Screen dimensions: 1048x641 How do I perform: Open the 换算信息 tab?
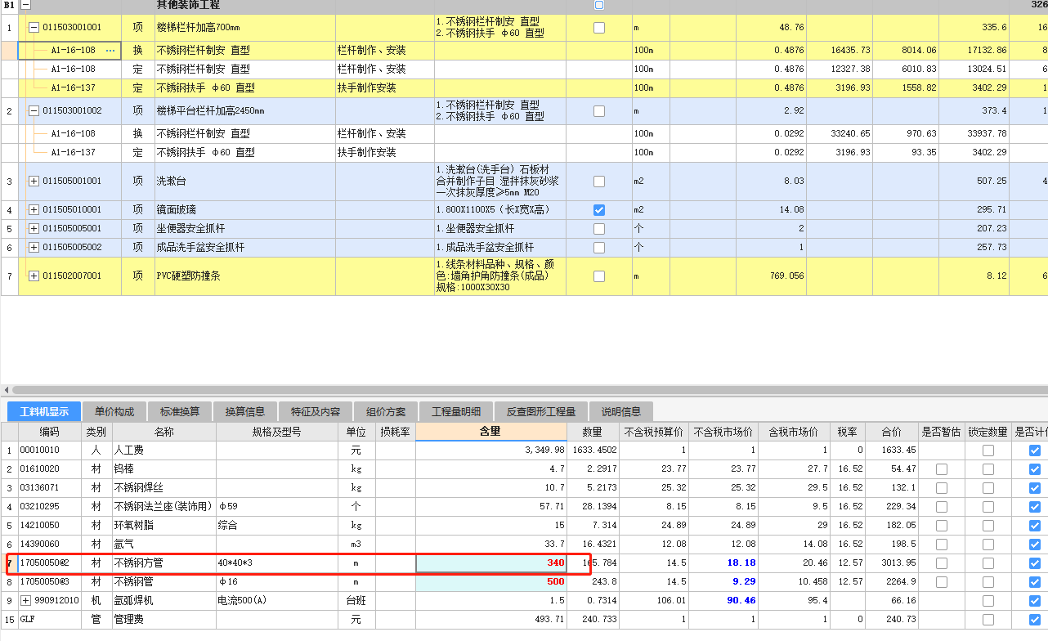[245, 411]
